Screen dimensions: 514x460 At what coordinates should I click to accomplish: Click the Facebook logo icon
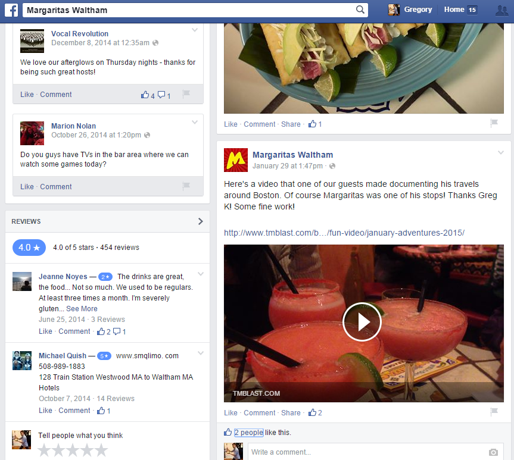[11, 10]
